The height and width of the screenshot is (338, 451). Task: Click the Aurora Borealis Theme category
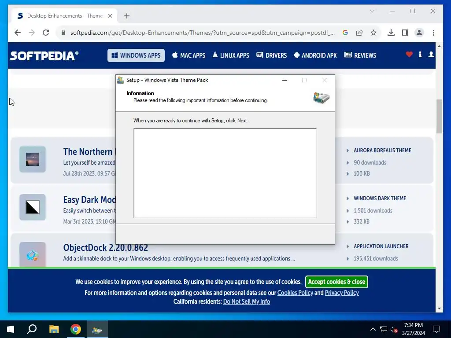click(x=382, y=151)
